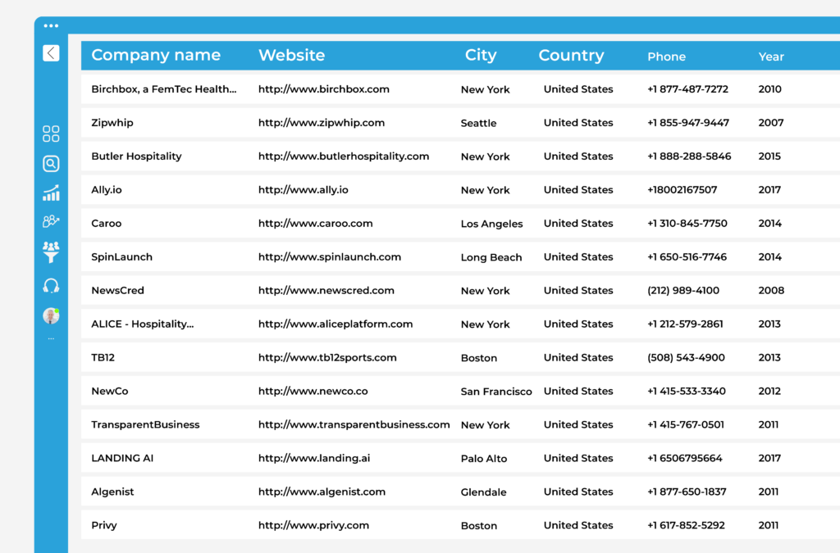Expand the three dots below avatar
Image resolution: width=840 pixels, height=553 pixels.
[x=51, y=338]
